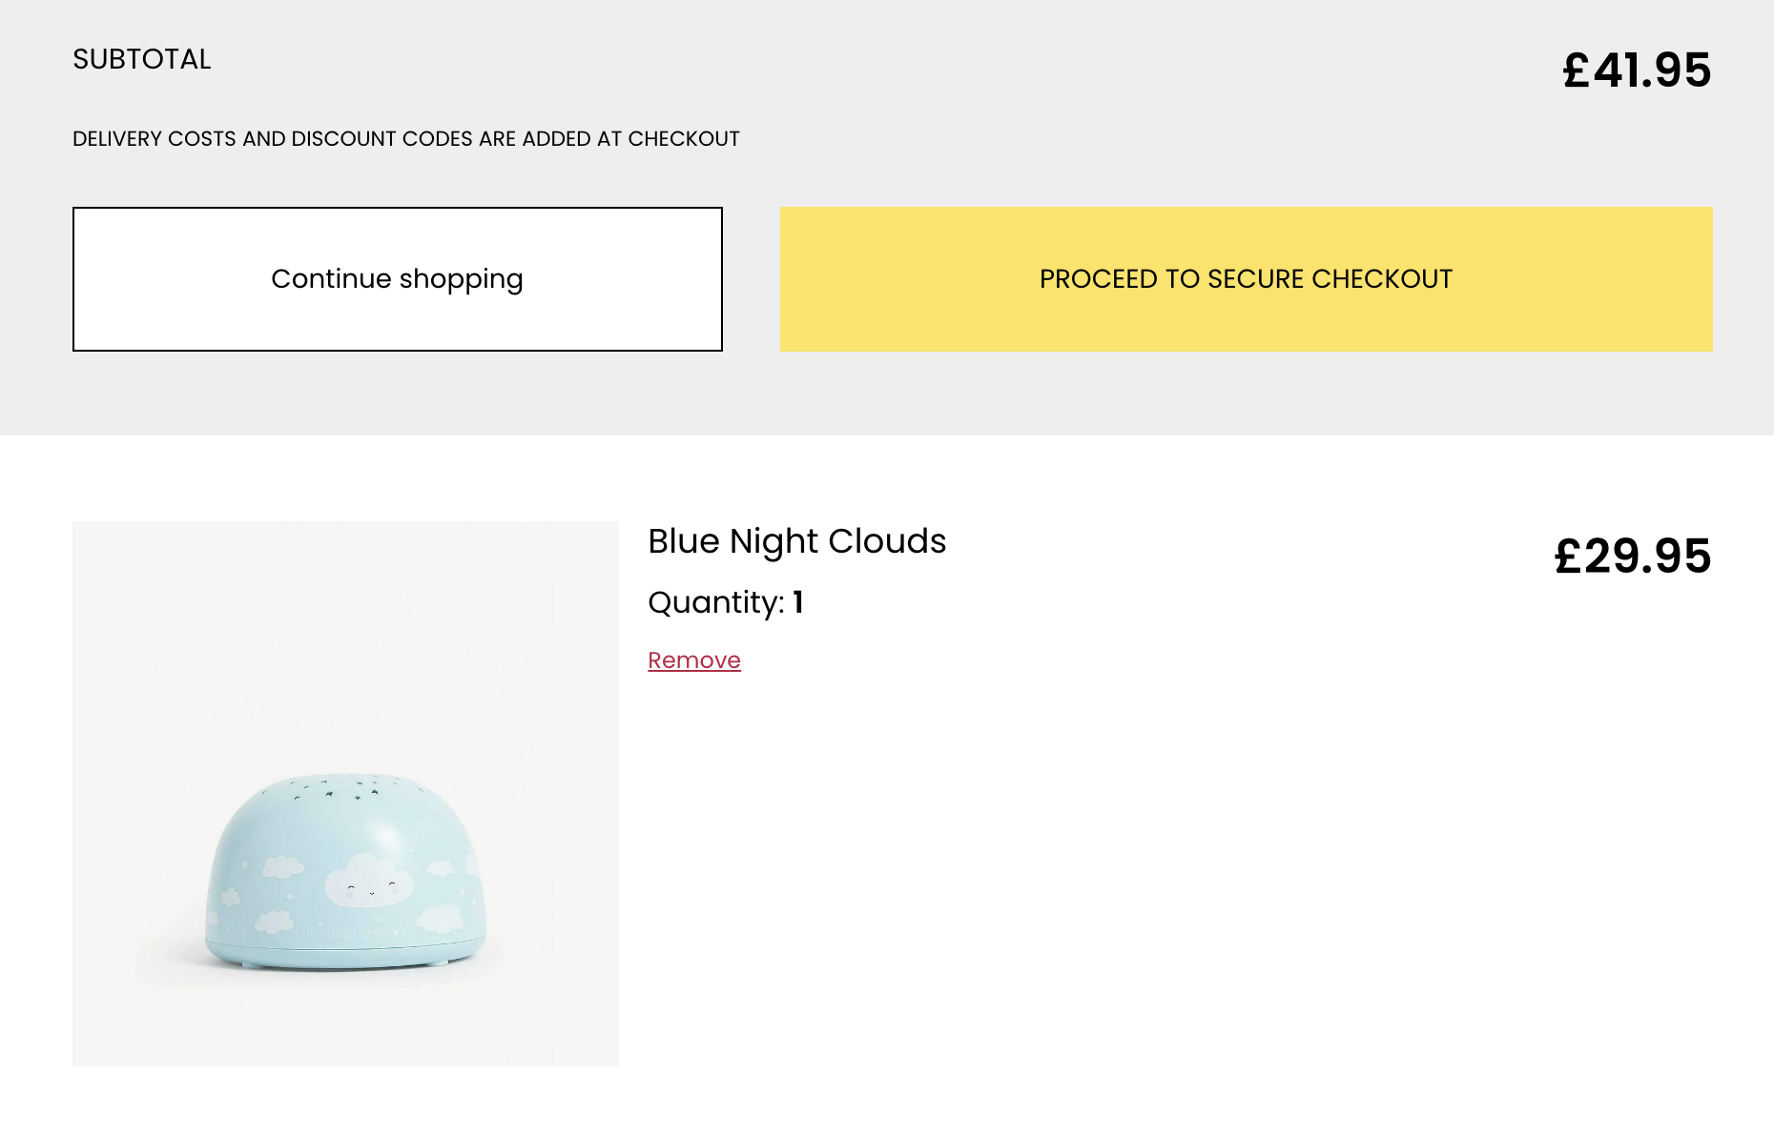Click the smiling cloud face on the lamp

(368, 882)
